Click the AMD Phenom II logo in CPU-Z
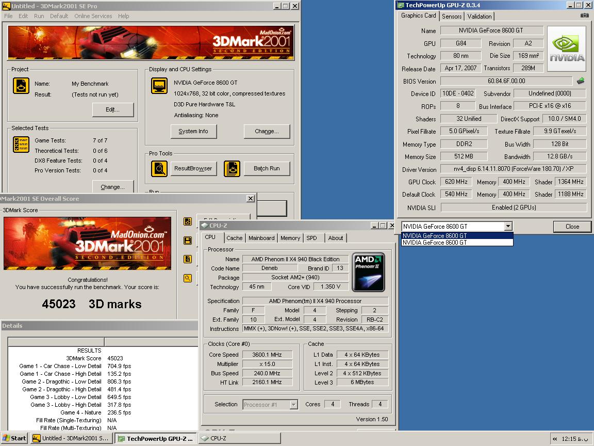This screenshot has height=446, width=594. pyautogui.click(x=368, y=273)
